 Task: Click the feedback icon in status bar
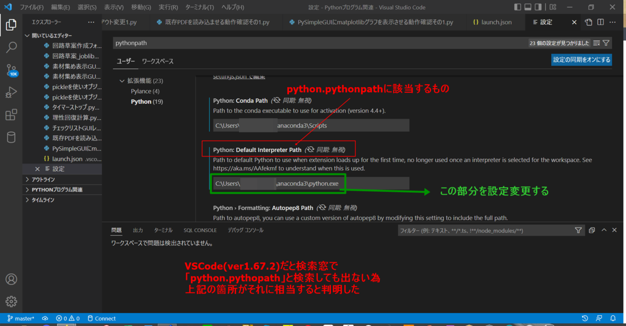pyautogui.click(x=599, y=318)
